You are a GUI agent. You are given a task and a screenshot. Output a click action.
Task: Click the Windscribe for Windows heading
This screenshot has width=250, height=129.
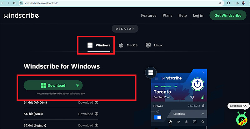[62, 66]
